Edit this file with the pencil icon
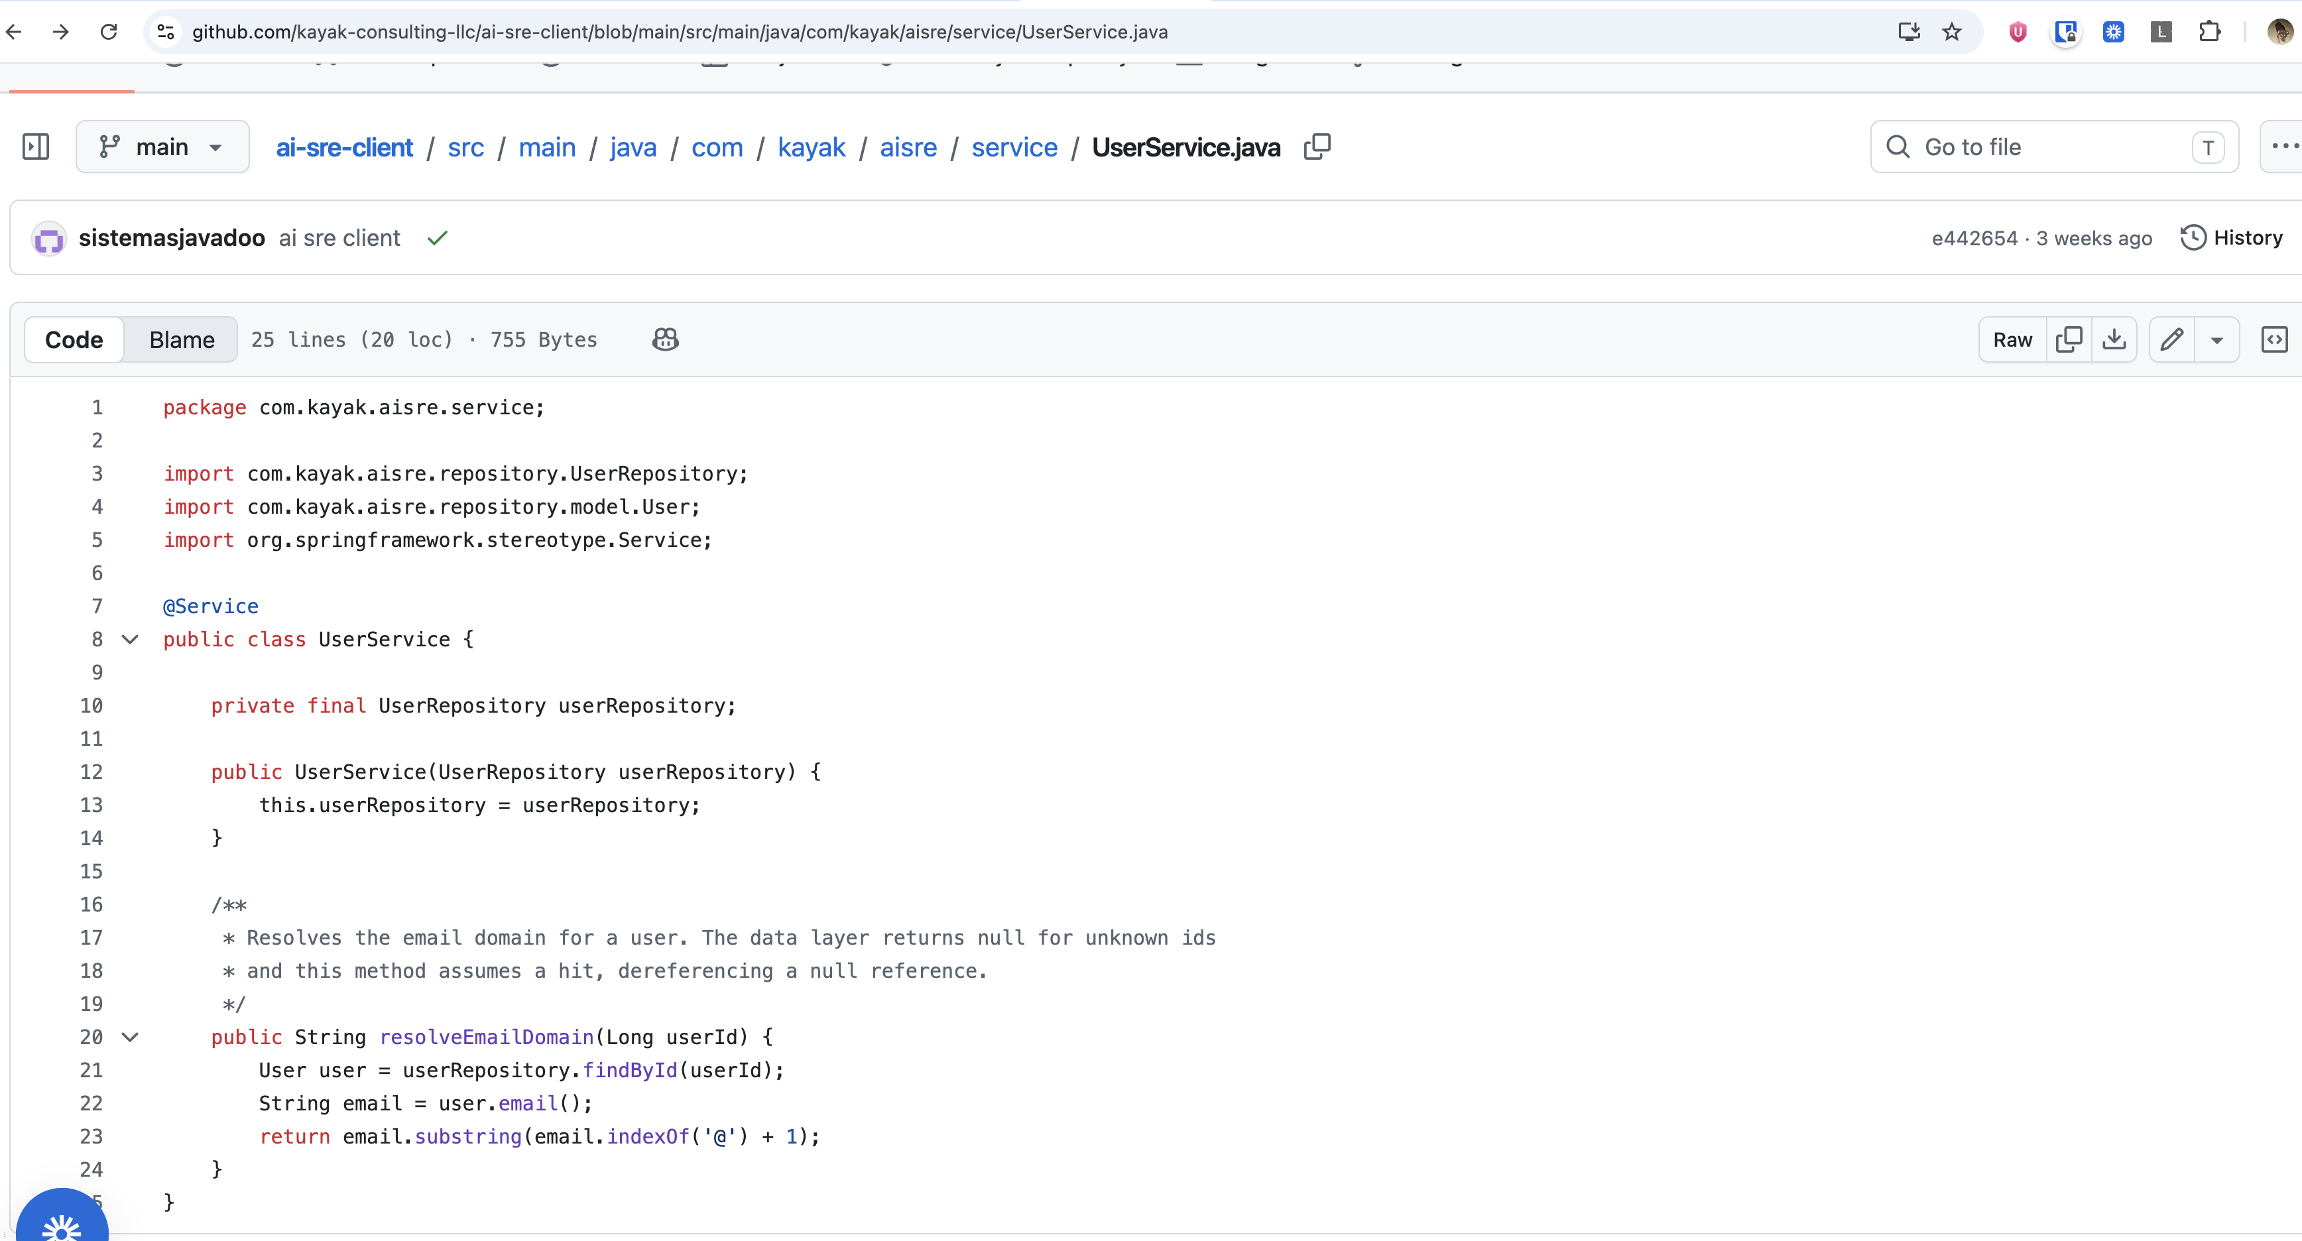Viewport: 2302px width, 1241px height. (x=2171, y=339)
